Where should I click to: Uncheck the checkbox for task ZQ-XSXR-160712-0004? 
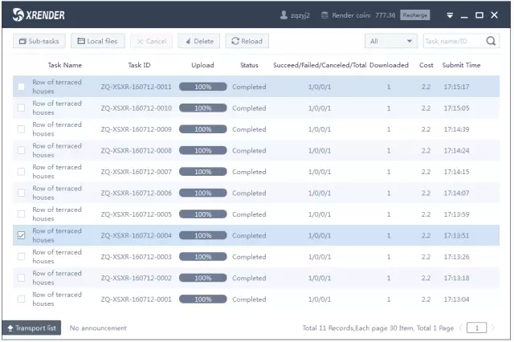click(21, 235)
